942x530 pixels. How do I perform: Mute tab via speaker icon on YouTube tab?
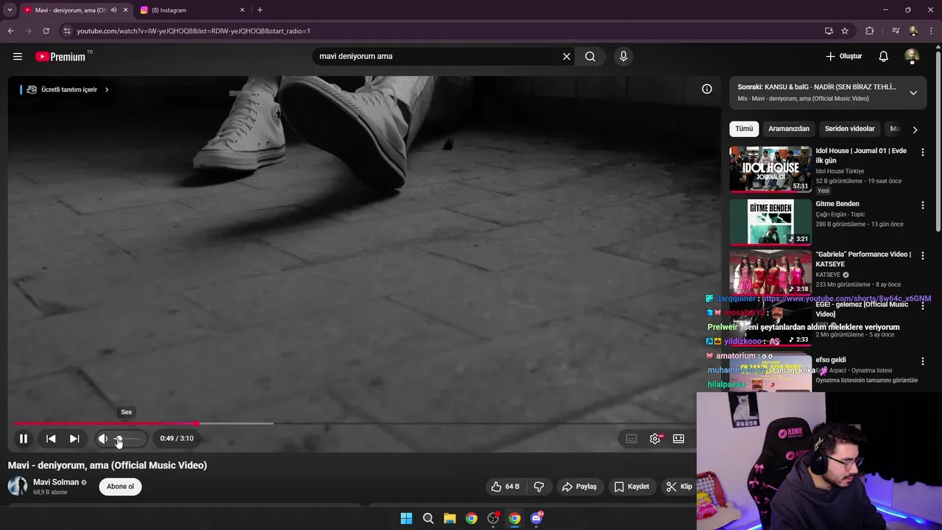(113, 10)
